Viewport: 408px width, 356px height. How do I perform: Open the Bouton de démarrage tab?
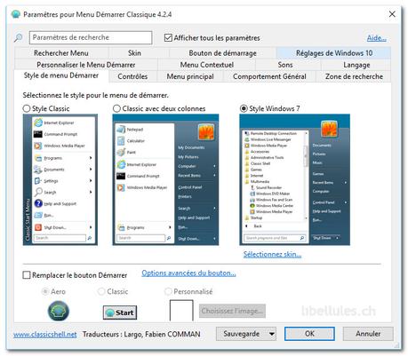222,53
